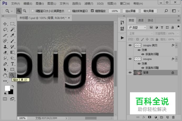Select the Rectangle shape tool

pos(12,70)
